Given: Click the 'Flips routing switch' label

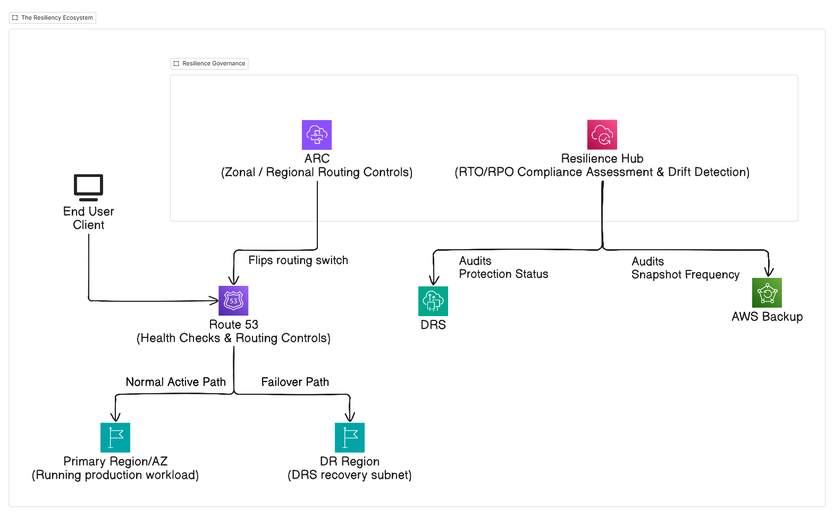Looking at the screenshot, I should click(298, 260).
